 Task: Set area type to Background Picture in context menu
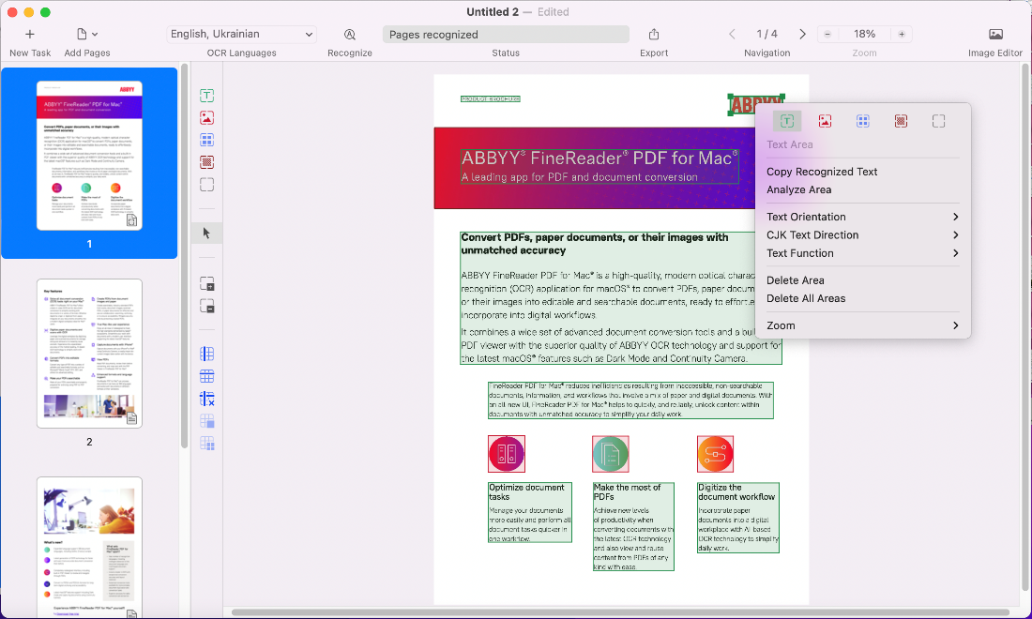pos(901,121)
